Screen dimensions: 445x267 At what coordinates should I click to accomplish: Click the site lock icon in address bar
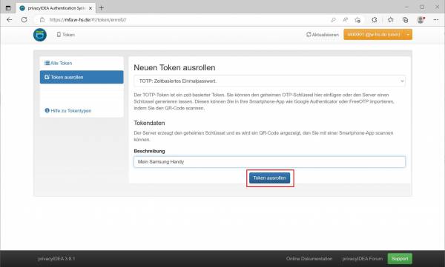42,20
